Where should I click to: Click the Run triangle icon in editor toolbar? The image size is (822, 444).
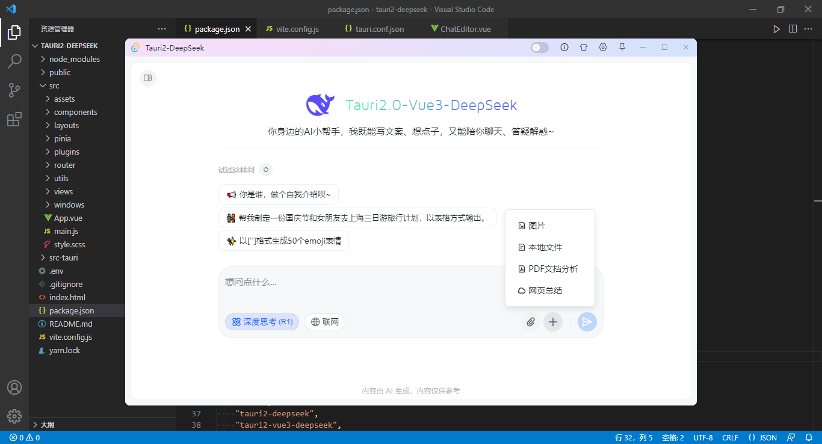(x=777, y=29)
